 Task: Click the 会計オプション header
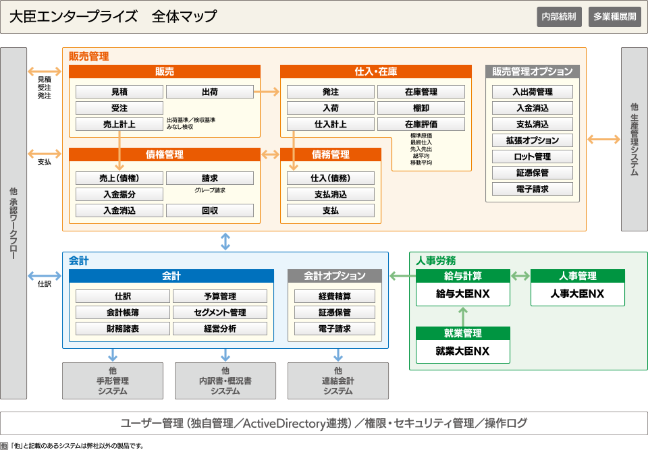coord(335,276)
